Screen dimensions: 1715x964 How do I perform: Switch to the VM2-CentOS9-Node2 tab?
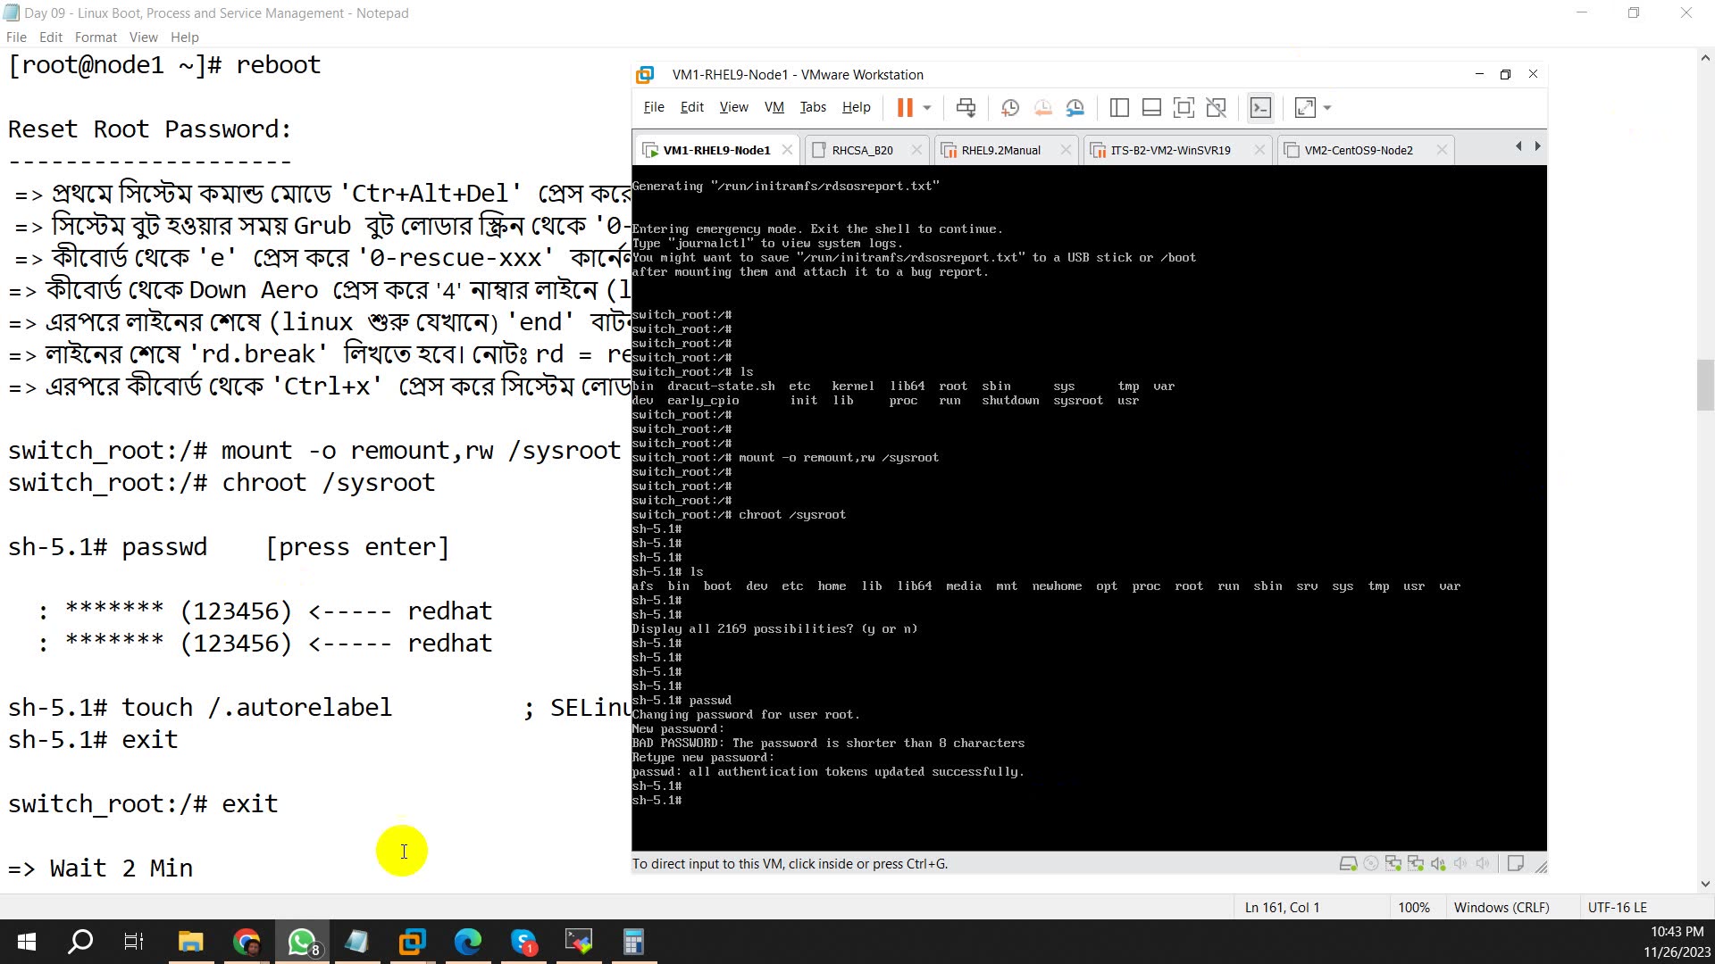pyautogui.click(x=1359, y=150)
